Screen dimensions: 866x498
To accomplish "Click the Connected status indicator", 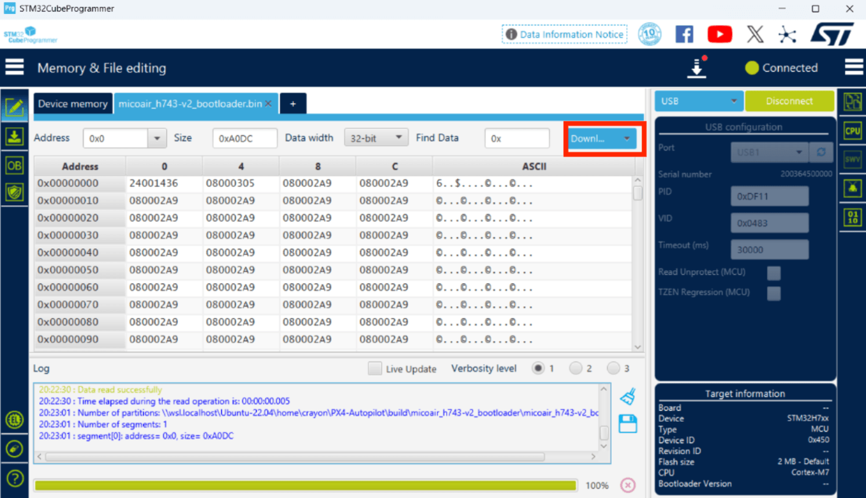I will tap(781, 68).
